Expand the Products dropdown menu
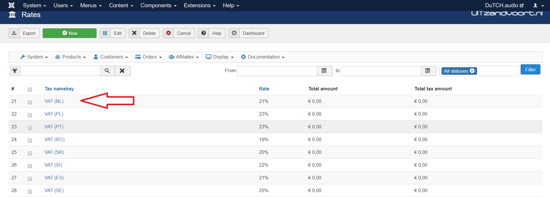The image size is (550, 197). pyautogui.click(x=71, y=57)
